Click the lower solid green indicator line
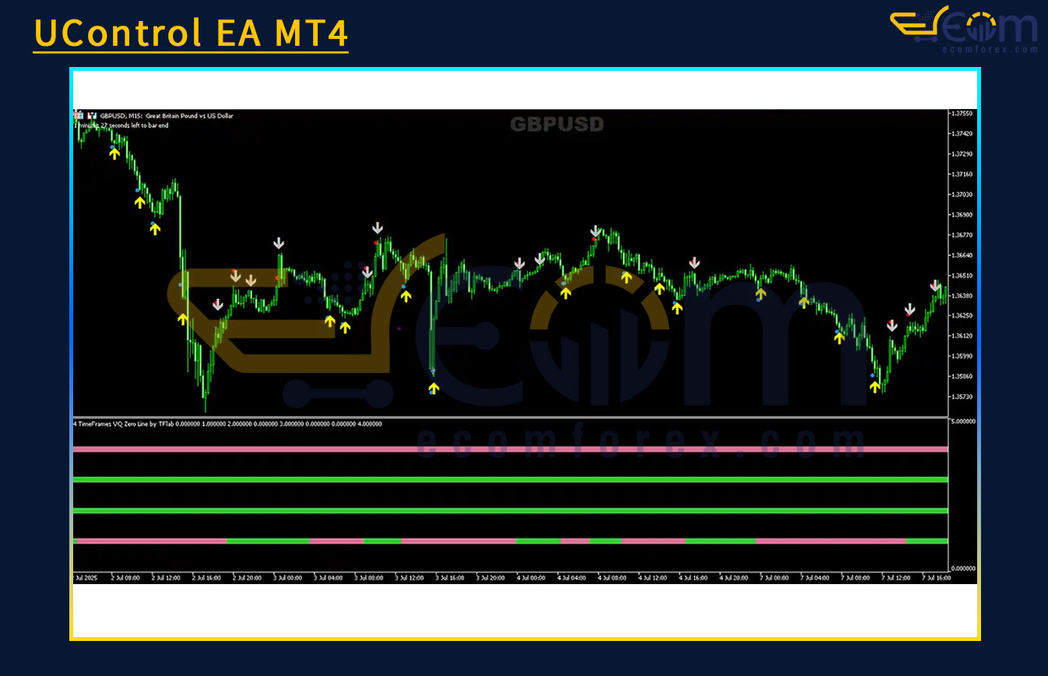 click(510, 510)
